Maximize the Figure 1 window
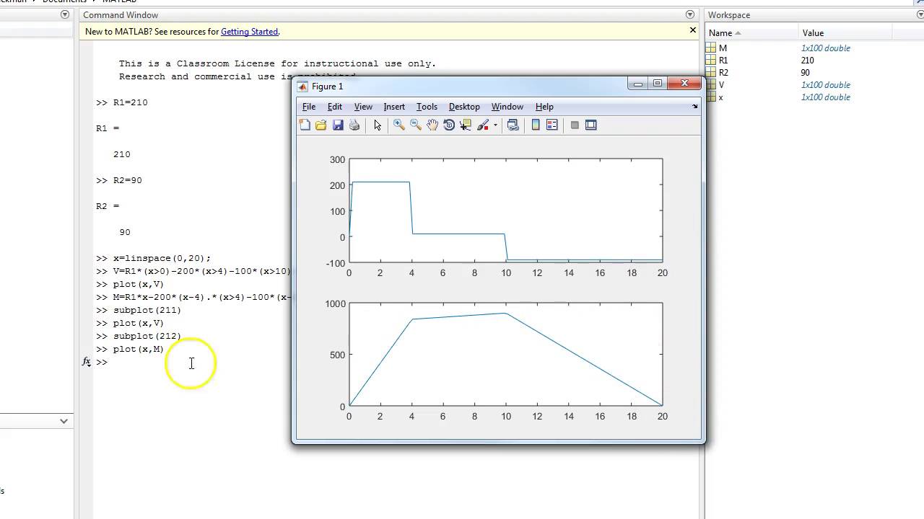Image resolution: width=924 pixels, height=519 pixels. (658, 84)
